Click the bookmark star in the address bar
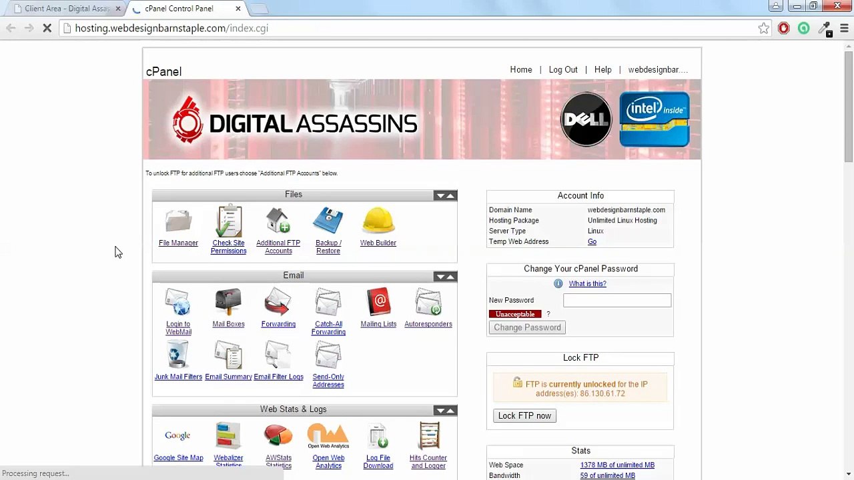This screenshot has width=854, height=480. (x=764, y=28)
